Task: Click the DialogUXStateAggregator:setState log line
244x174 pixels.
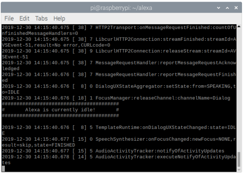Action: 119,89
